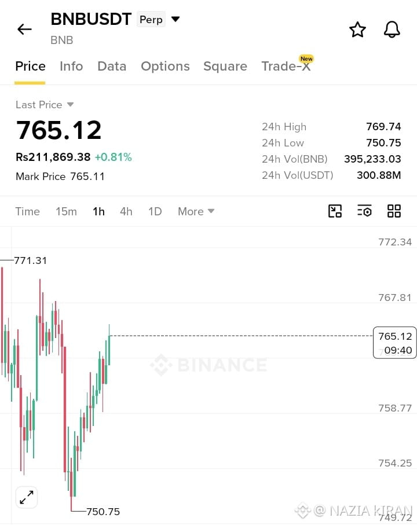Switch to the Data tab

pyautogui.click(x=112, y=67)
